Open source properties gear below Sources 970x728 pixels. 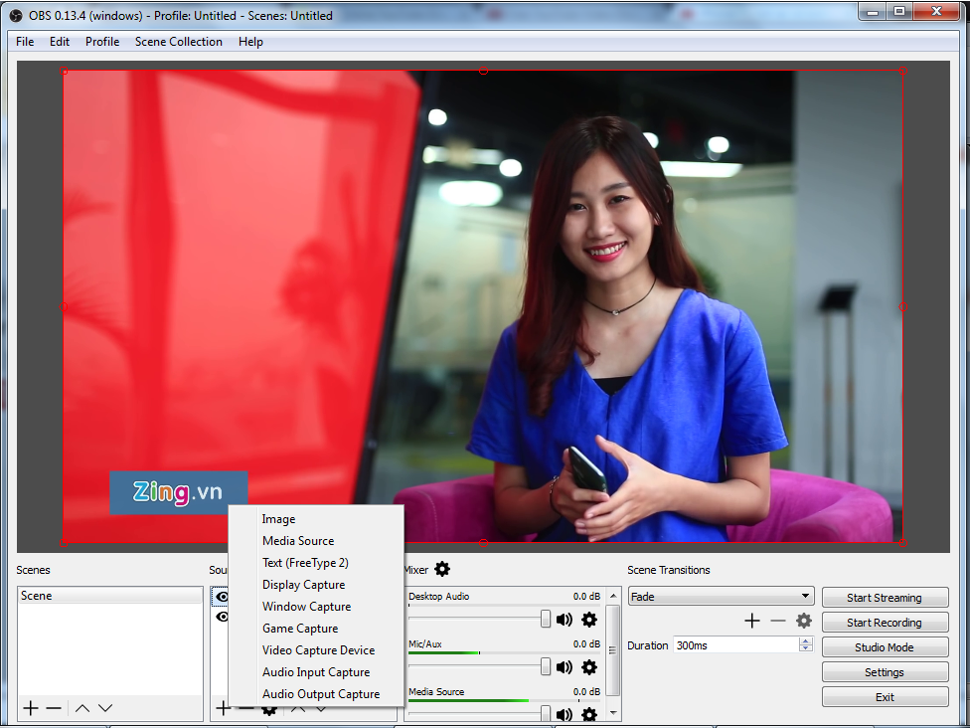coord(267,708)
